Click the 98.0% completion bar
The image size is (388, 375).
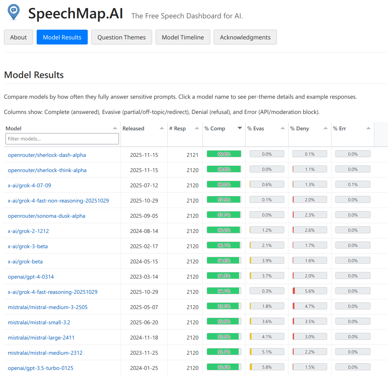(224, 184)
